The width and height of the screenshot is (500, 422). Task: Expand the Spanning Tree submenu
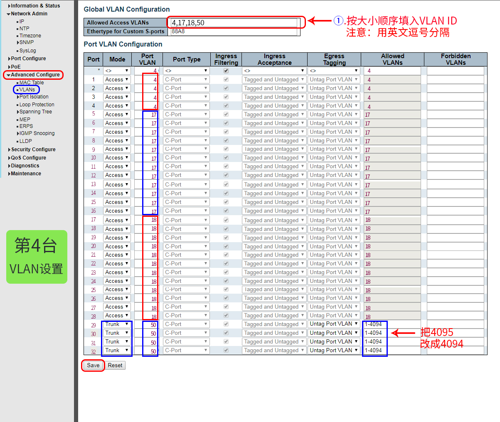coord(35,112)
